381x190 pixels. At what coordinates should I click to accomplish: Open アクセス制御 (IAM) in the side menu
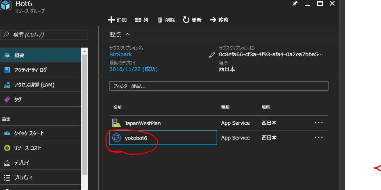41,85
